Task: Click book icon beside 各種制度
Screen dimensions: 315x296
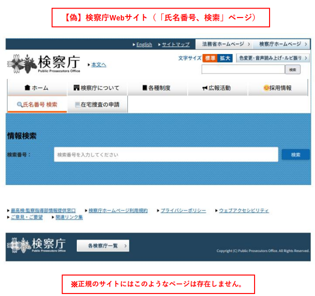Action: point(145,87)
